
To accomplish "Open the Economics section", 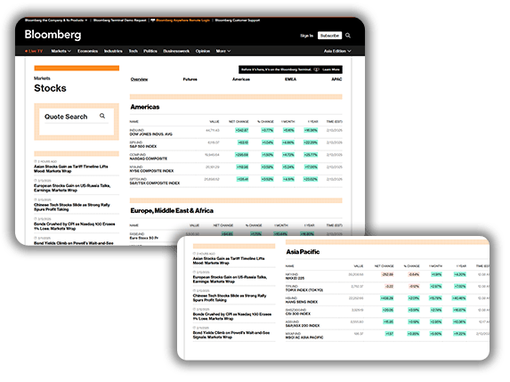I will [87, 51].
